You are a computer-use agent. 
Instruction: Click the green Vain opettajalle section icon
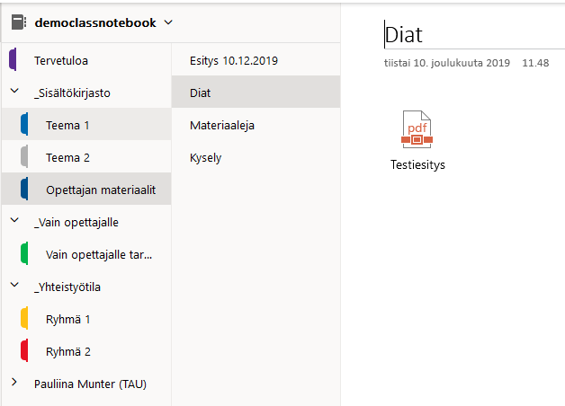pyautogui.click(x=25, y=254)
